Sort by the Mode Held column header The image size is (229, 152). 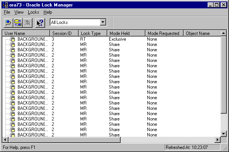(126, 33)
